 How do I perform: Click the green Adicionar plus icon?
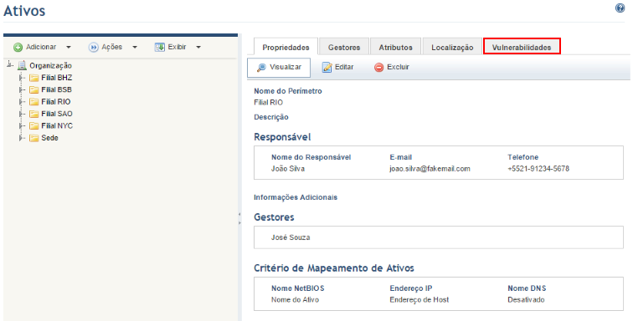click(18, 48)
